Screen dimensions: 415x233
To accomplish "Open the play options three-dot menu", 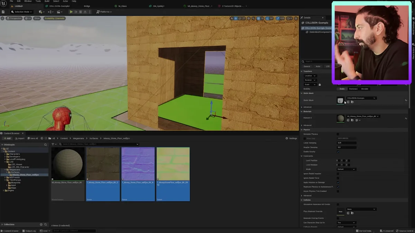I will pyautogui.click(x=90, y=12).
